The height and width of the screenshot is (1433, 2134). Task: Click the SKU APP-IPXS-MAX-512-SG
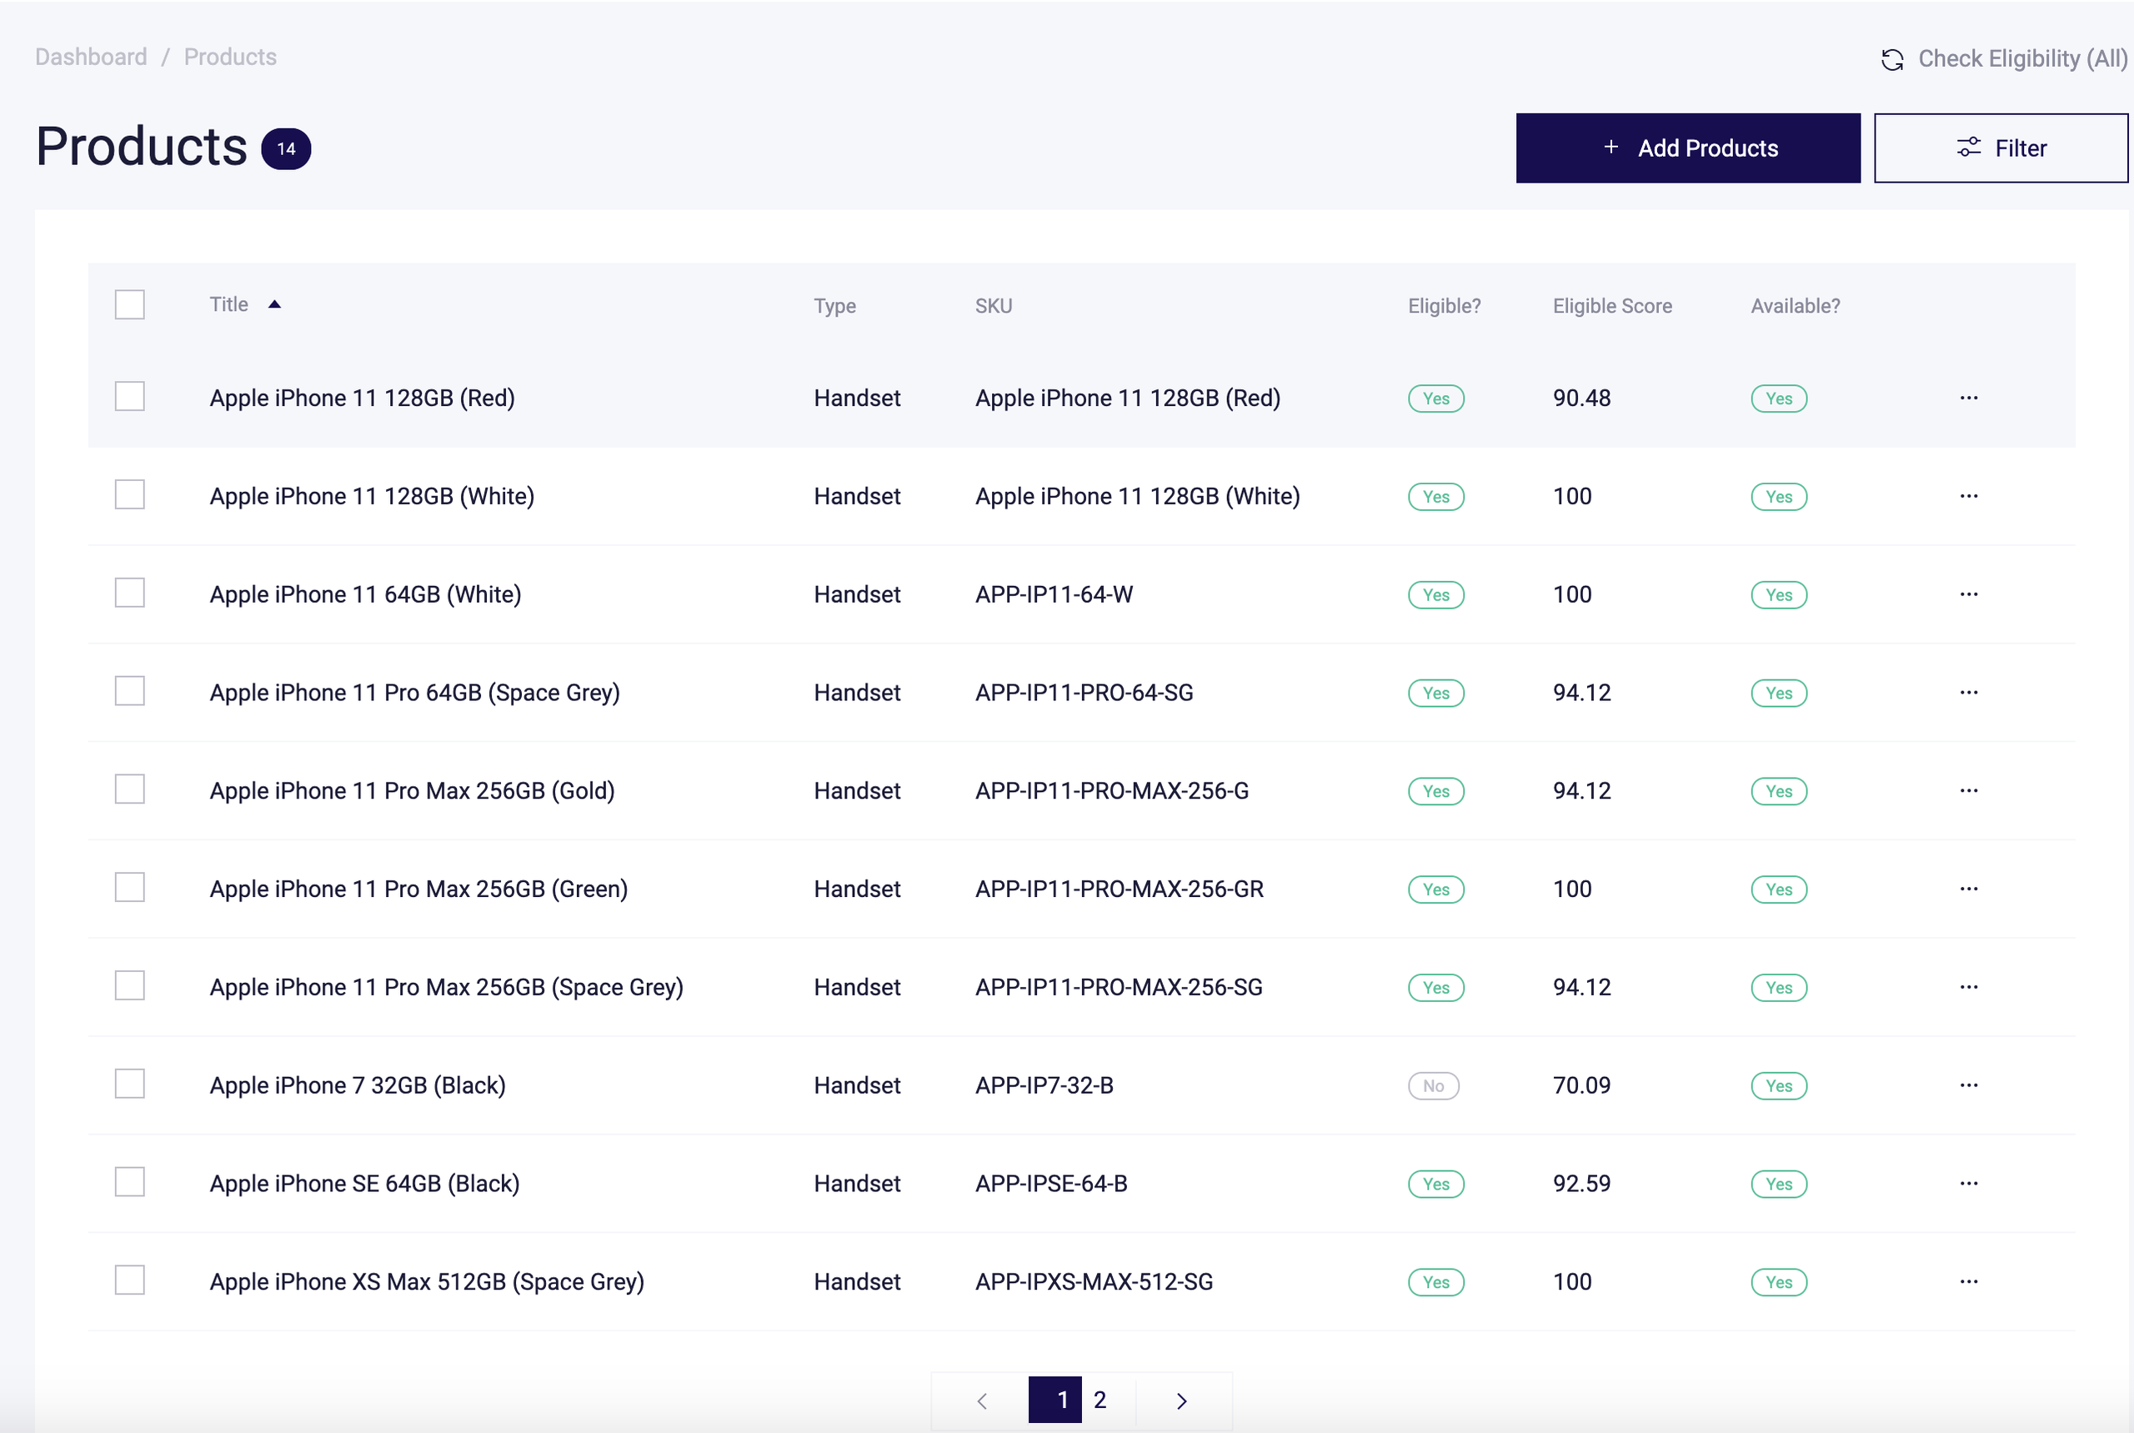tap(1094, 1282)
